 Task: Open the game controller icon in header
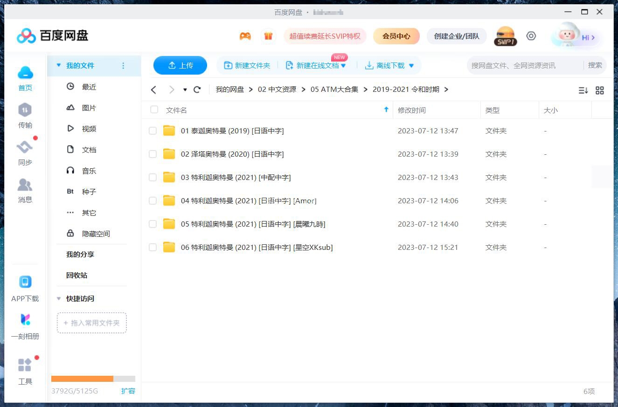pyautogui.click(x=245, y=36)
